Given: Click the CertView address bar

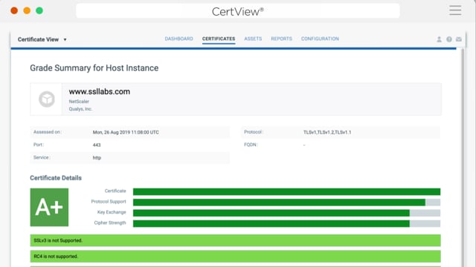Looking at the screenshot, I should tap(238, 11).
